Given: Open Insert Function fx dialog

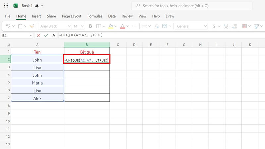Looking at the screenshot, I should click(53, 35).
